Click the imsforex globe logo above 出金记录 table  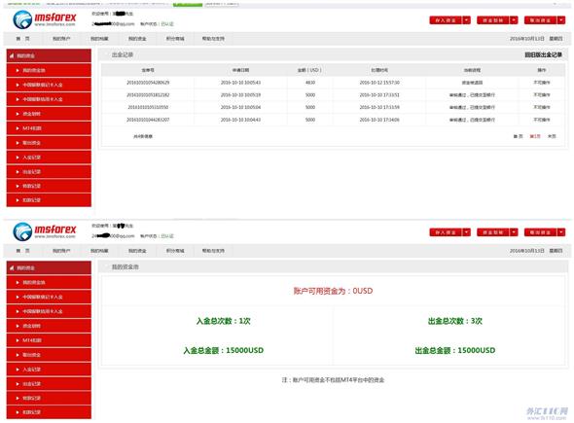22,19
